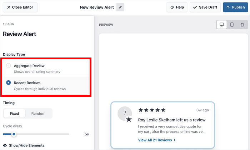Switch to tablet preview icon
250x150 pixels.
(x=232, y=25)
